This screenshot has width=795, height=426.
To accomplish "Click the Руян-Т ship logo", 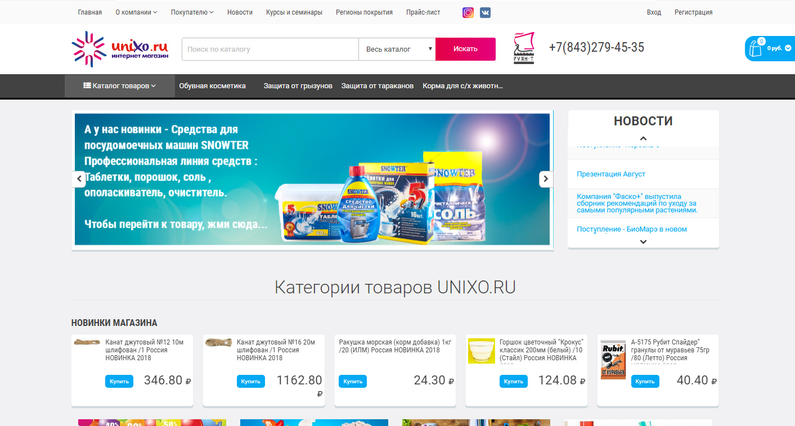I will [524, 48].
